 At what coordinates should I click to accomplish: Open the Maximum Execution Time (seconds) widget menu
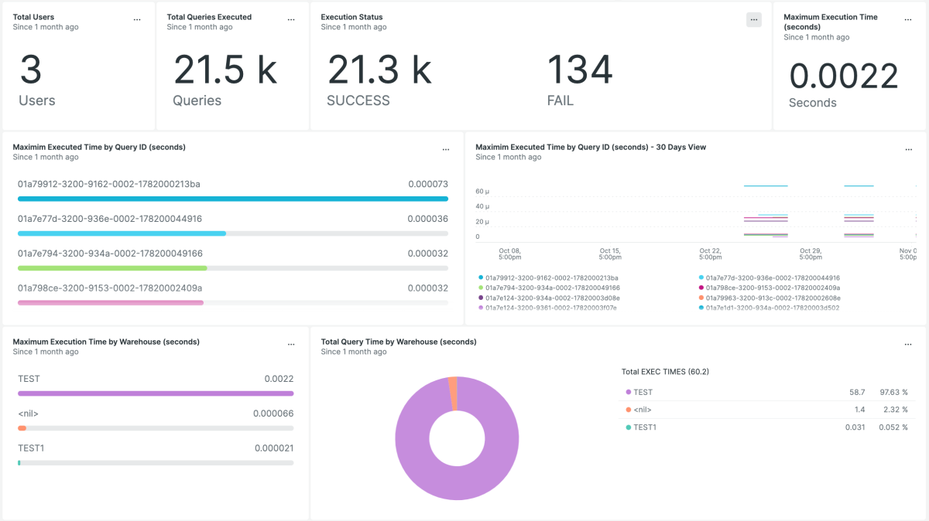coord(909,20)
